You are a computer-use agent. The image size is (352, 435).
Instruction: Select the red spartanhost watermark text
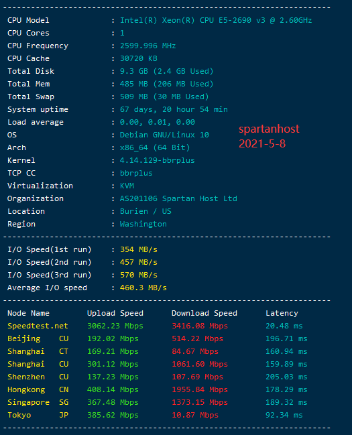click(269, 129)
